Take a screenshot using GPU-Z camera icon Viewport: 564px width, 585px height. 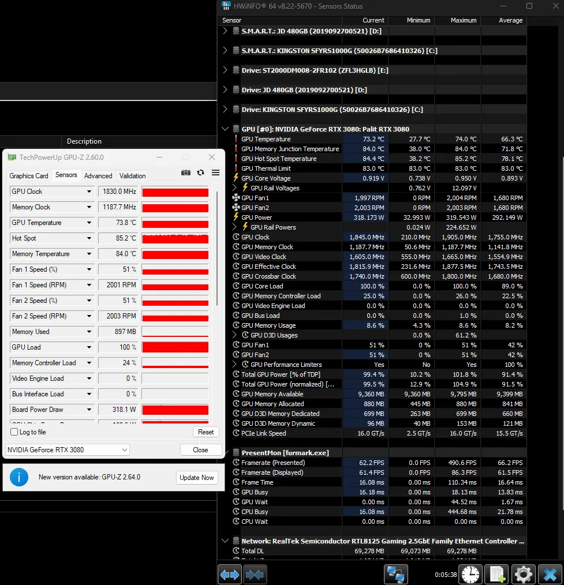[x=185, y=172]
